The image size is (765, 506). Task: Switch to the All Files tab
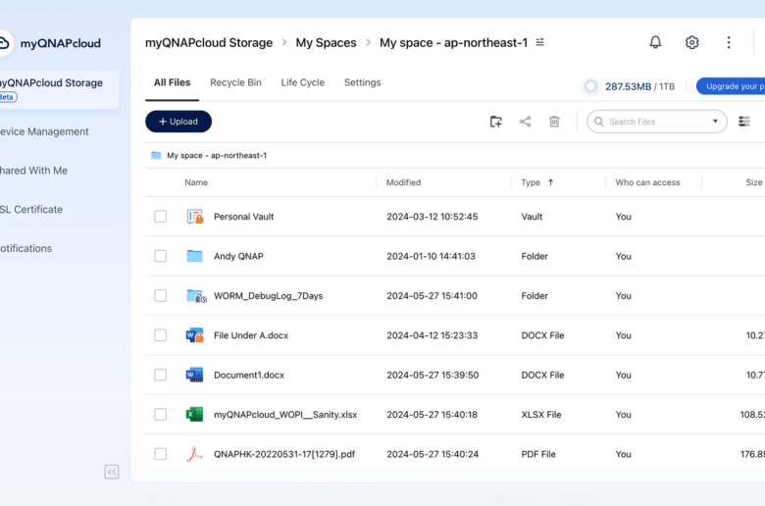click(173, 82)
